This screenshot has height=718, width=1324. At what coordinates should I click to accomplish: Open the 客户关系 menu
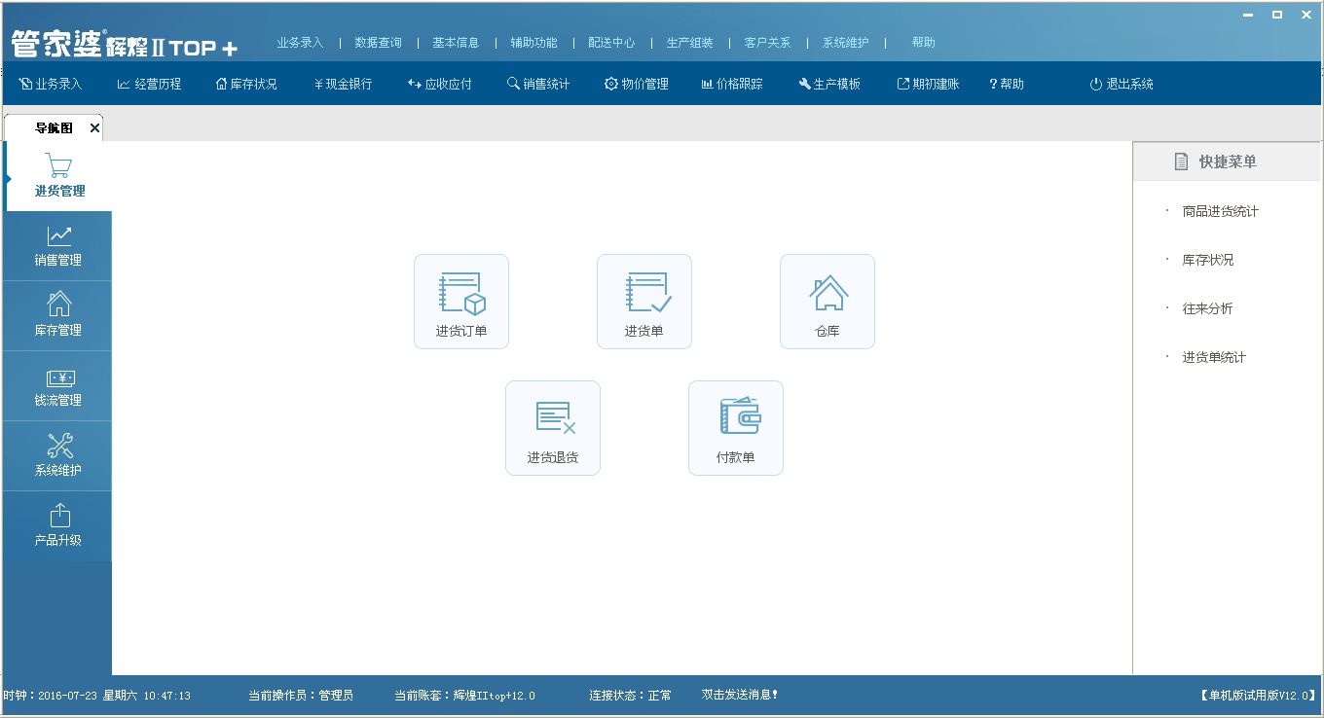click(x=765, y=43)
